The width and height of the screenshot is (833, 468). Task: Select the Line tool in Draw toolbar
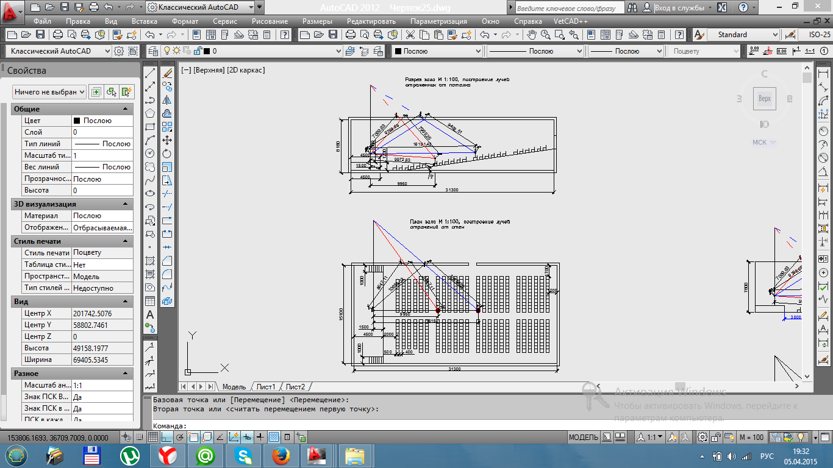pos(150,74)
